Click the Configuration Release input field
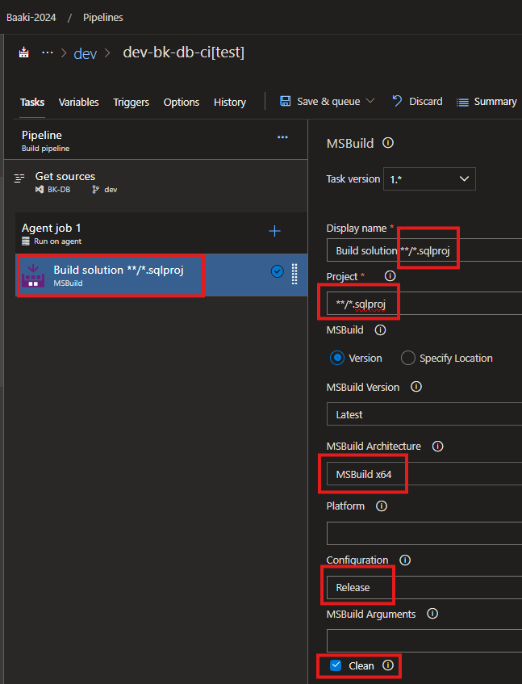This screenshot has height=684, width=522. 424,587
